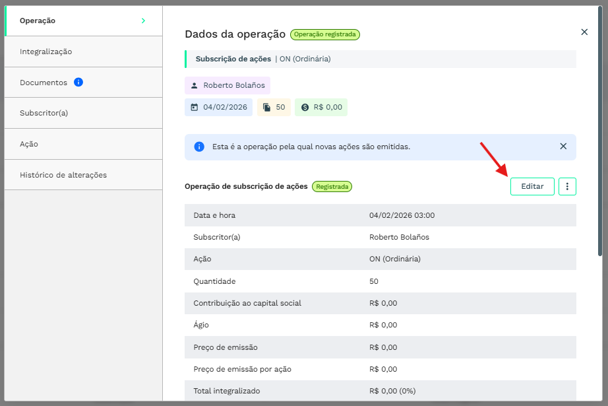This screenshot has width=608, height=406.
Task: Dismiss the blue info banner
Action: coord(563,147)
